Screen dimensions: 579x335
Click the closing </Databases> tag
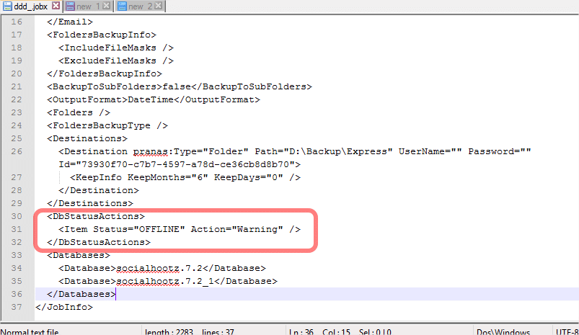pyautogui.click(x=81, y=294)
